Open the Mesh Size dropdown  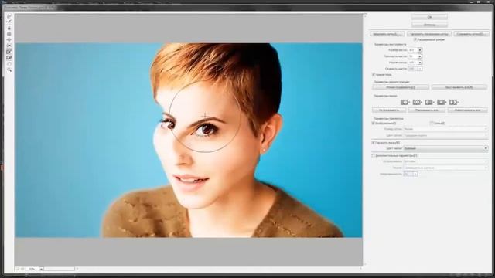point(445,129)
